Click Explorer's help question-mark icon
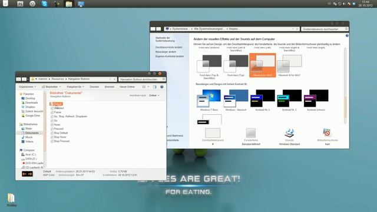This screenshot has width=377, height=212. [x=162, y=87]
